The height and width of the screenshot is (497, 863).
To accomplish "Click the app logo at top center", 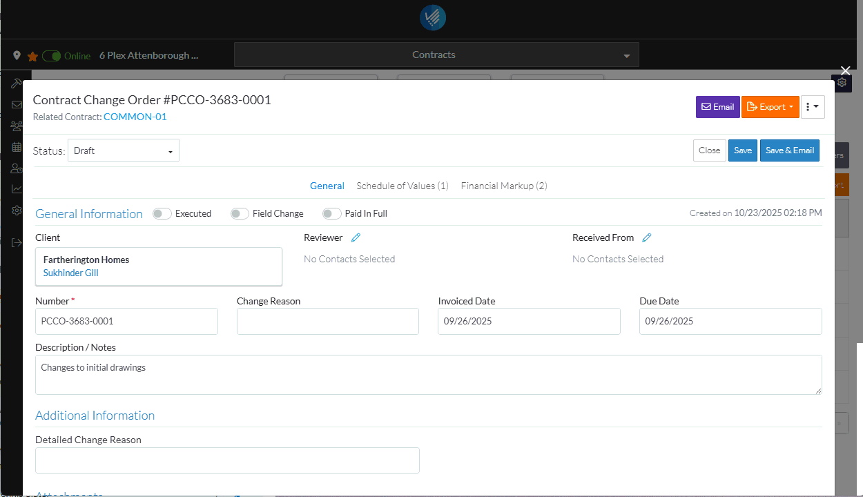I will (x=433, y=18).
